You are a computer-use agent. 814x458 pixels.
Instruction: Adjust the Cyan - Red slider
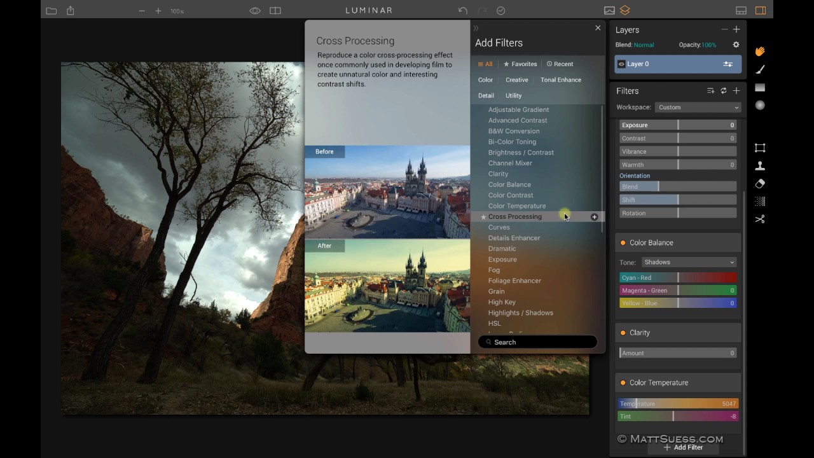(678, 278)
